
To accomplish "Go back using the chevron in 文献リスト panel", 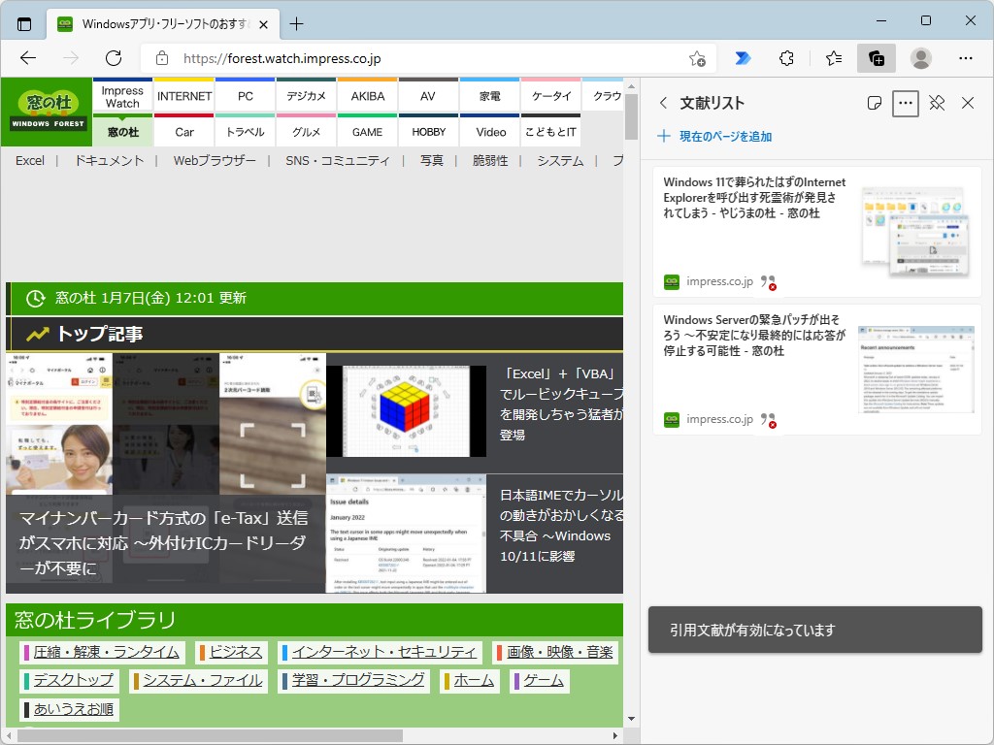I will [663, 103].
